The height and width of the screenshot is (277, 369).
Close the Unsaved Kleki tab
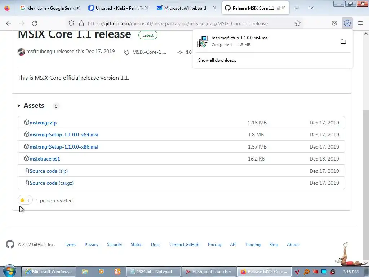click(147, 8)
